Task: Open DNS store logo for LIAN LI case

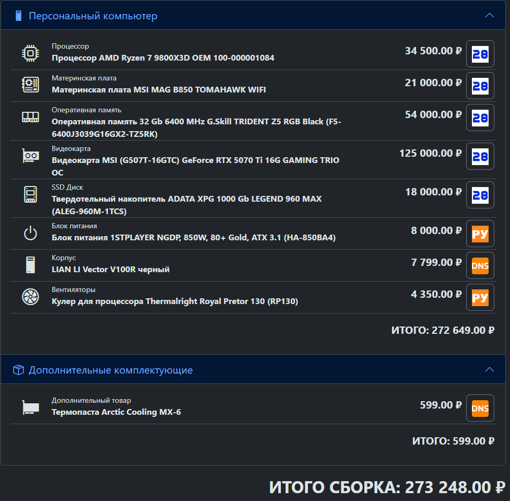Action: click(x=480, y=265)
